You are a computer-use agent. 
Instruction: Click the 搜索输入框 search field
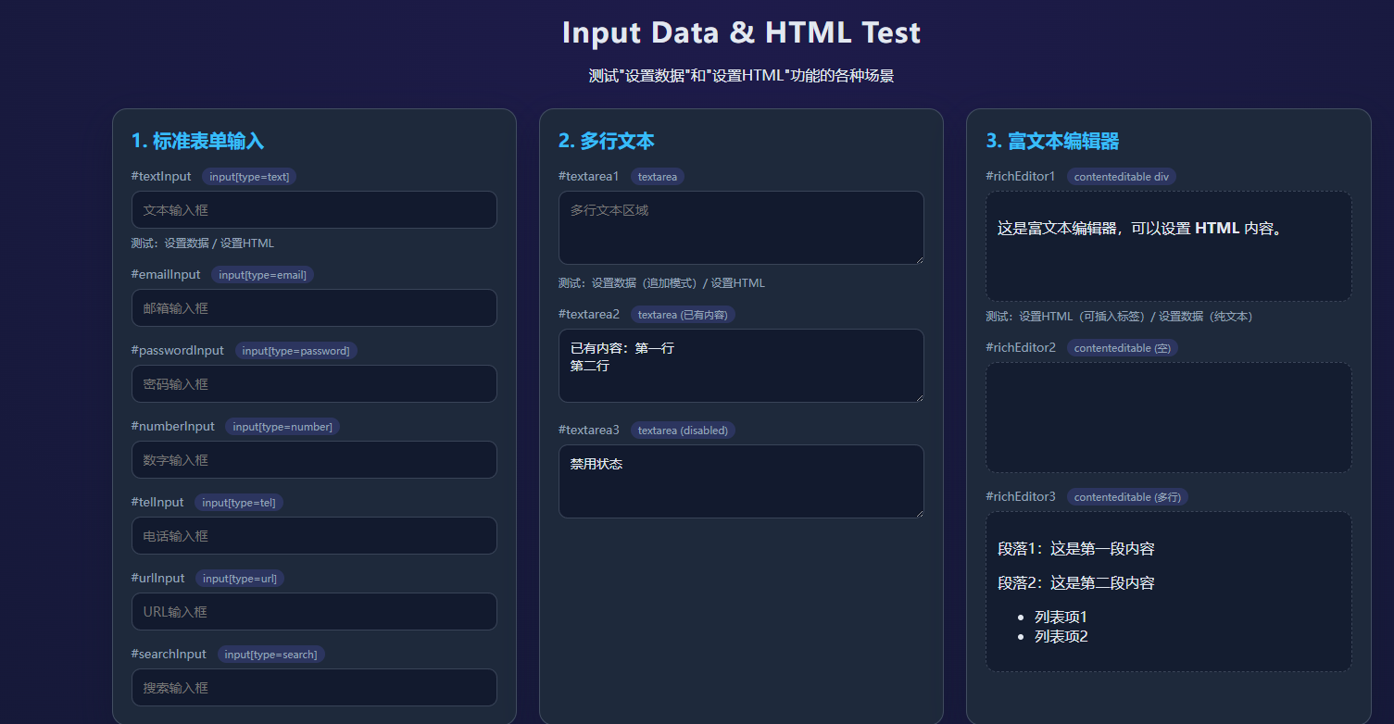[314, 688]
